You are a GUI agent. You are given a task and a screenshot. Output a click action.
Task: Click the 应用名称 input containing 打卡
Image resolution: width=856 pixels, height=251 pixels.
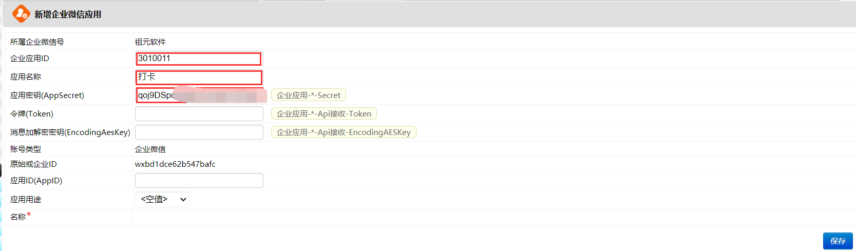coord(199,77)
